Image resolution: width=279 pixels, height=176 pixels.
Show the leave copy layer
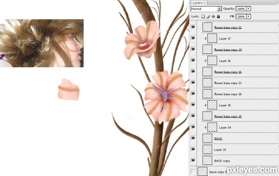pos(193,171)
